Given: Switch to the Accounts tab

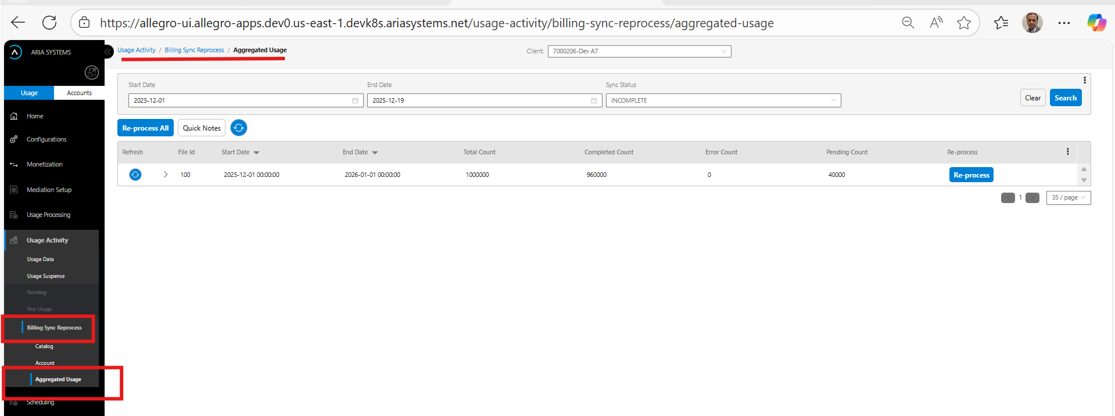Looking at the screenshot, I should coord(79,93).
